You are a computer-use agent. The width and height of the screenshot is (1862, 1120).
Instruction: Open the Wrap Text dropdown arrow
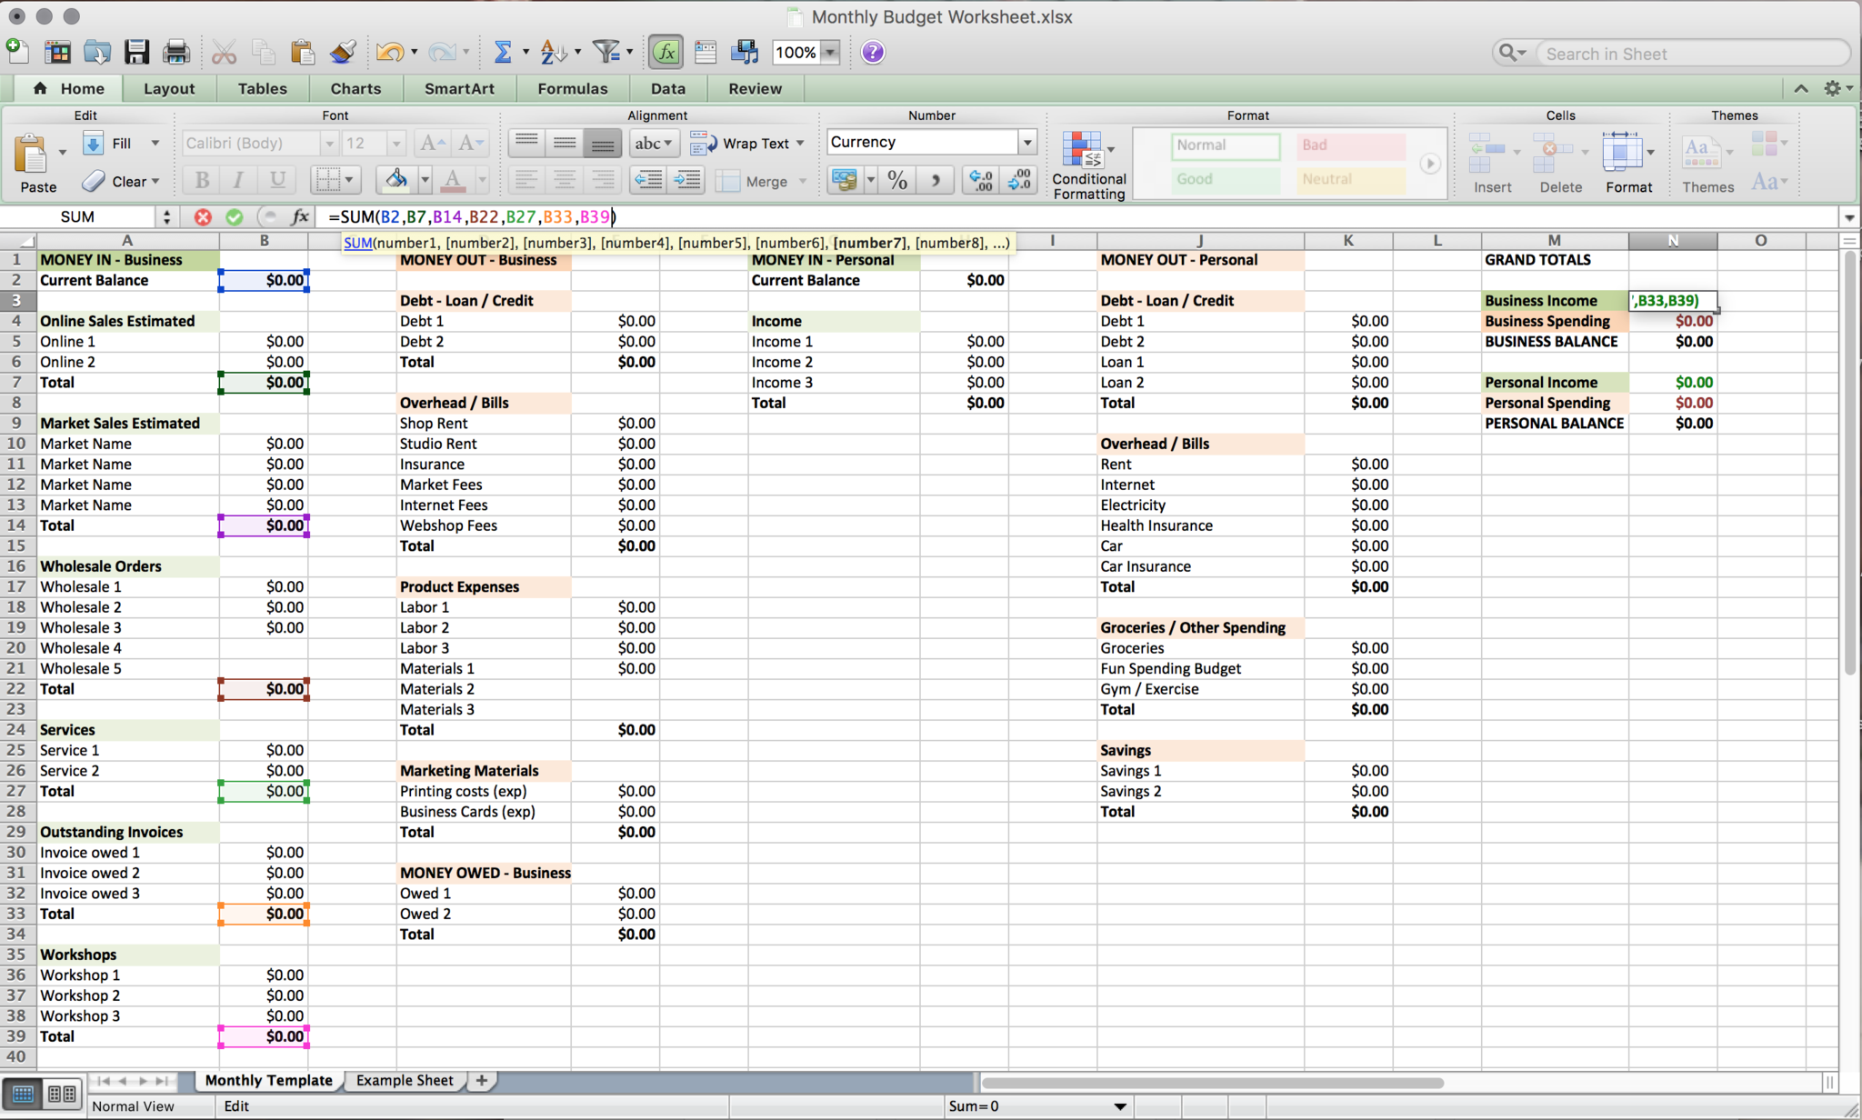[x=800, y=144]
